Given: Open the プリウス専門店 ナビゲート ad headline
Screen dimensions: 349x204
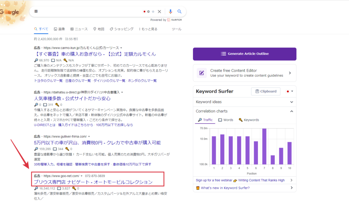Looking at the screenshot, I should (93, 182).
